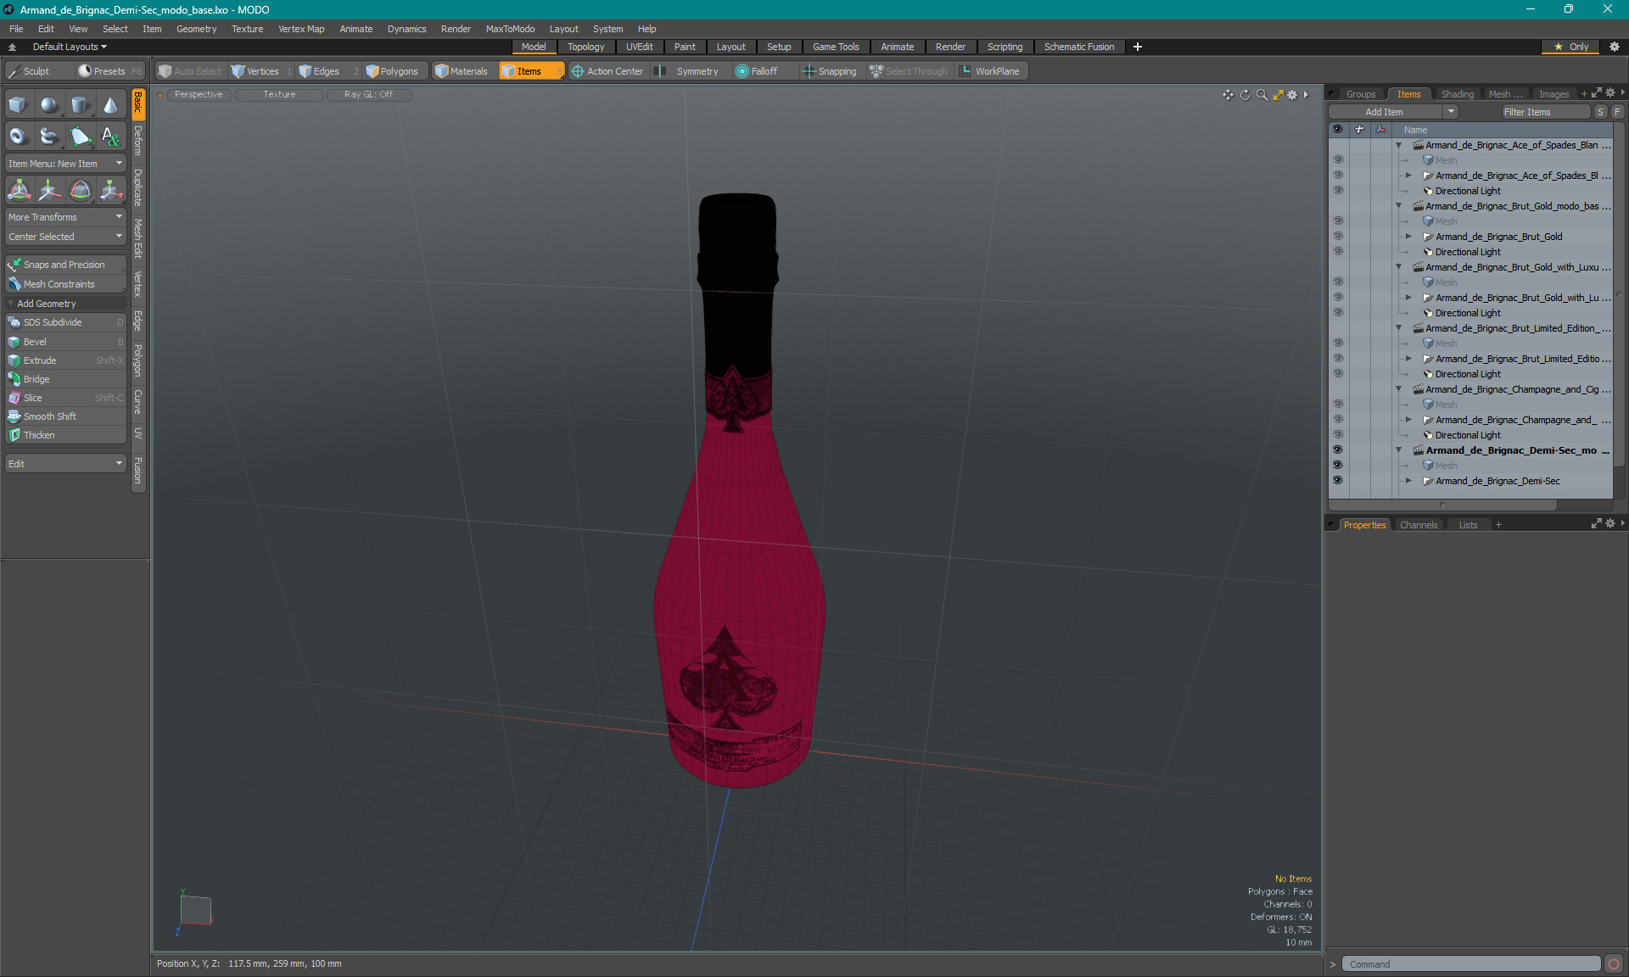Select the pen geometry tool icon
Viewport: 1629px width, 977px height.
80,136
